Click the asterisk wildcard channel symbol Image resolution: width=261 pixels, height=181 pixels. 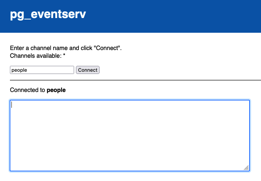coord(64,55)
